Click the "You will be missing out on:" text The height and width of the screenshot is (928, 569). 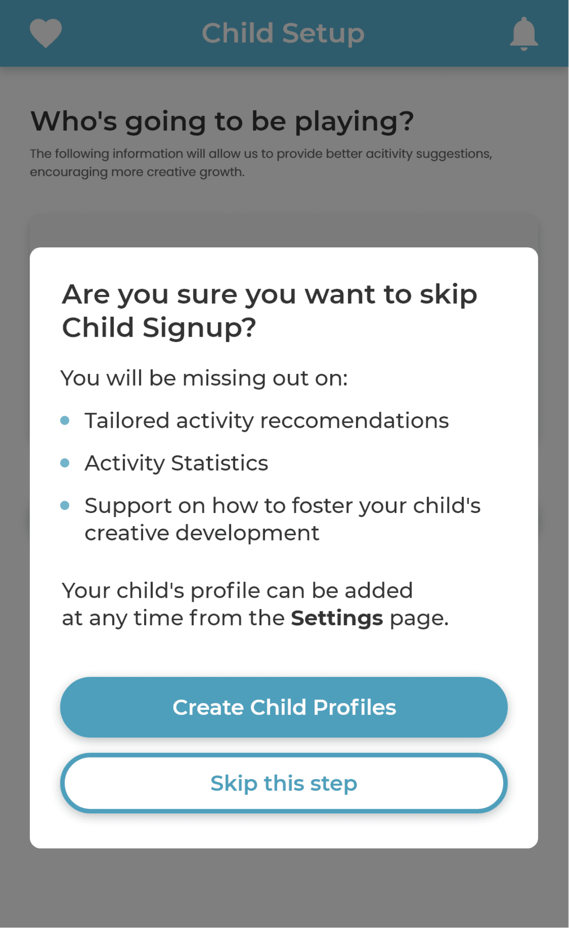204,378
